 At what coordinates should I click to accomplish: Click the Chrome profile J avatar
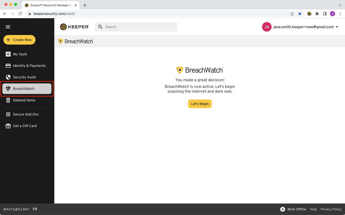[x=333, y=13]
